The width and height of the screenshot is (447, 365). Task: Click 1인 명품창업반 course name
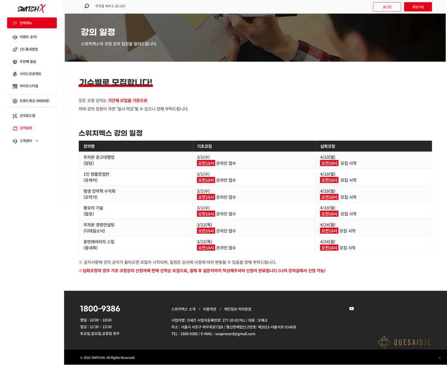pos(96,174)
